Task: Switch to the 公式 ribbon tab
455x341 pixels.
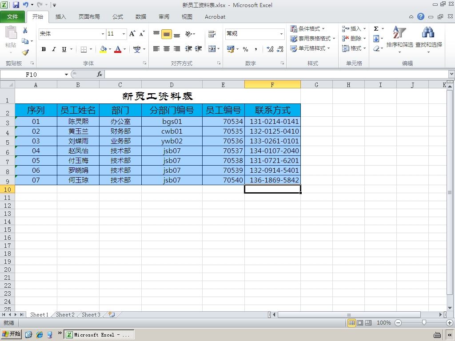Action: coord(117,17)
